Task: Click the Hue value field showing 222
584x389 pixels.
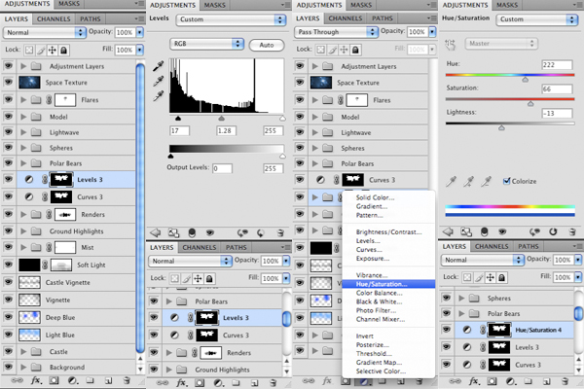Action: tap(557, 65)
